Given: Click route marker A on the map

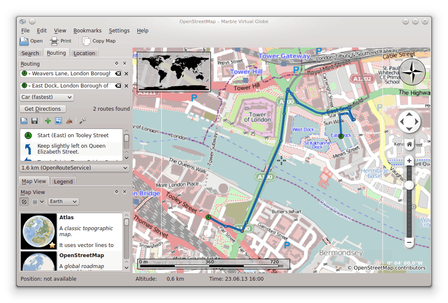Looking at the screenshot, I should click(208, 217).
